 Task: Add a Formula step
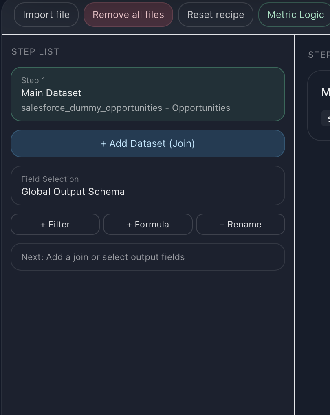147,224
